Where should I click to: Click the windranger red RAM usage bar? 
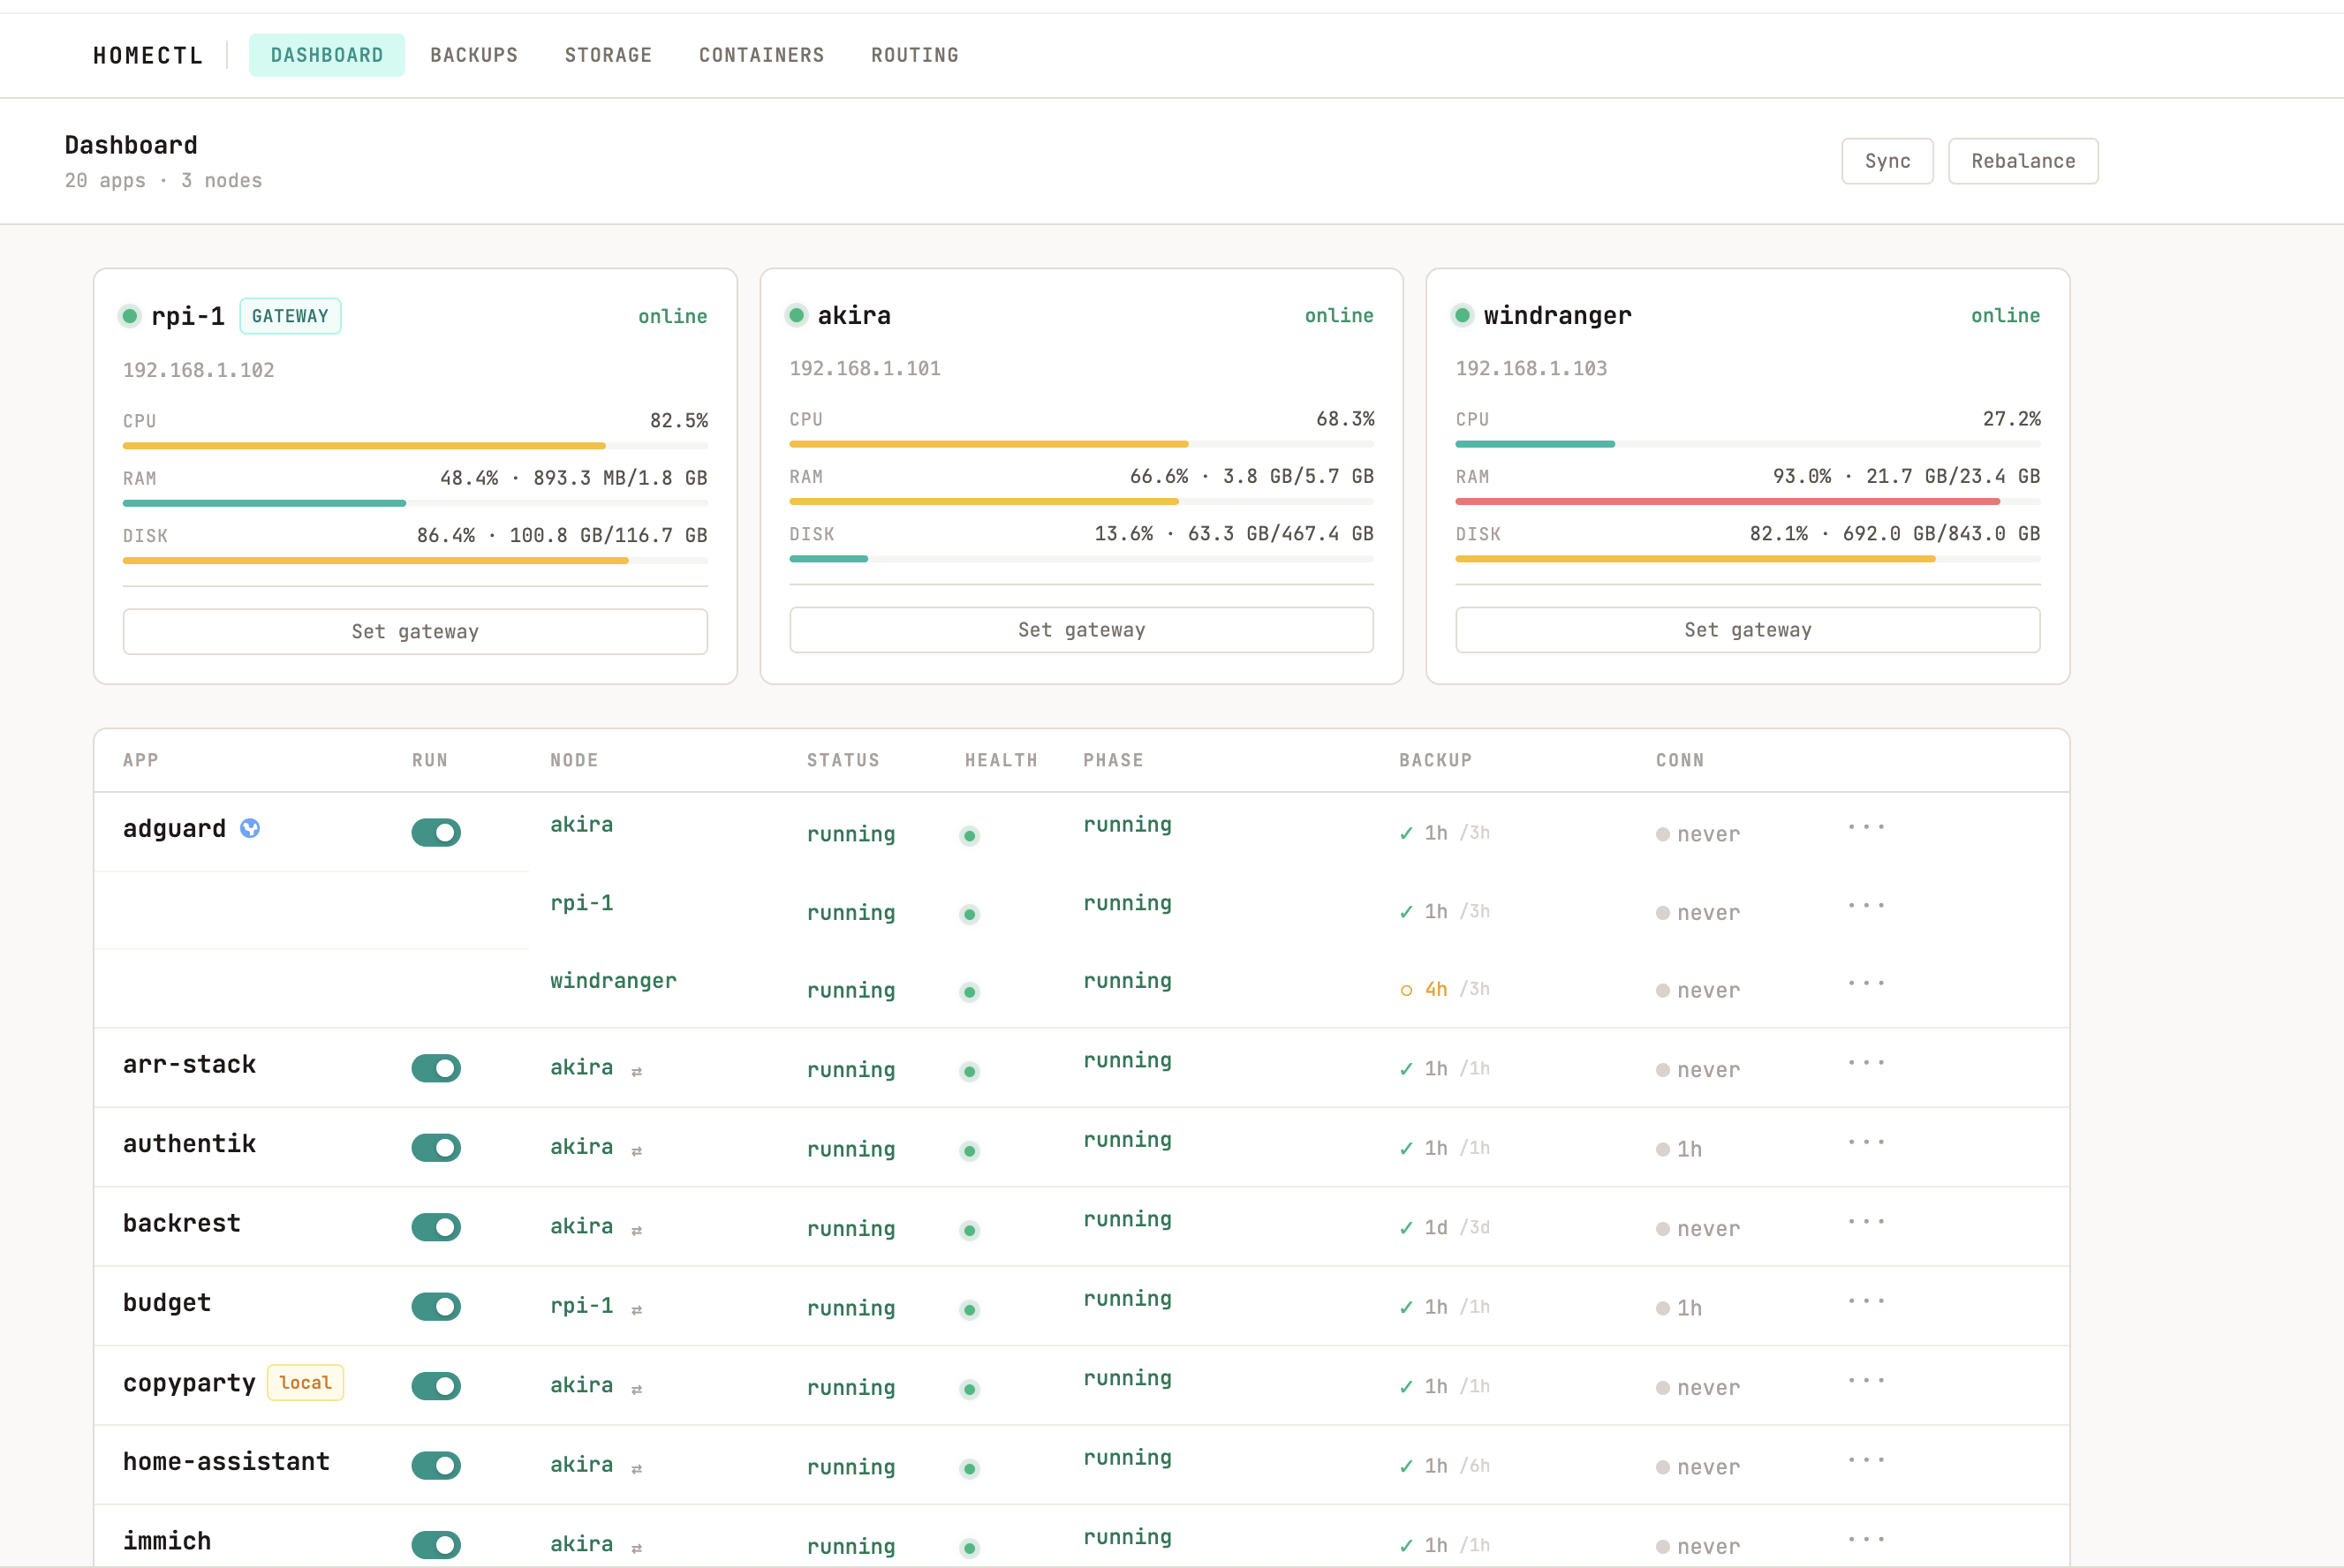[1748, 501]
